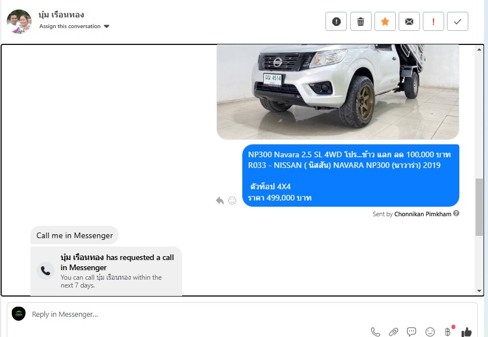
Task: Open saved replies speech bubble icon
Action: click(x=412, y=332)
